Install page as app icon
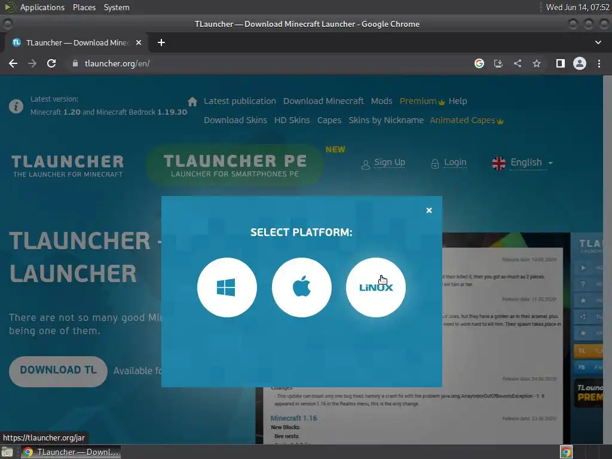 coord(498,63)
